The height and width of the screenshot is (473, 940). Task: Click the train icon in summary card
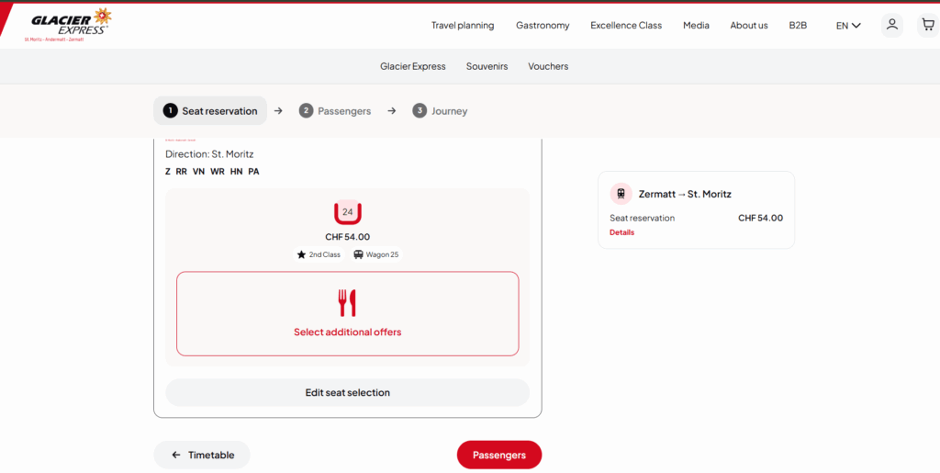click(x=621, y=194)
